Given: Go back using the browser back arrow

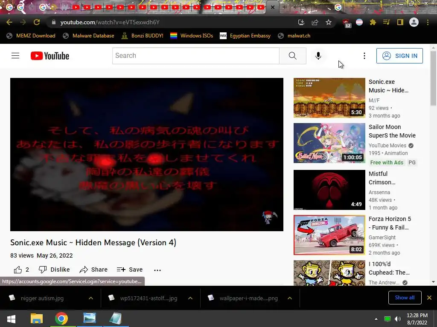Looking at the screenshot, I should 9,22.
